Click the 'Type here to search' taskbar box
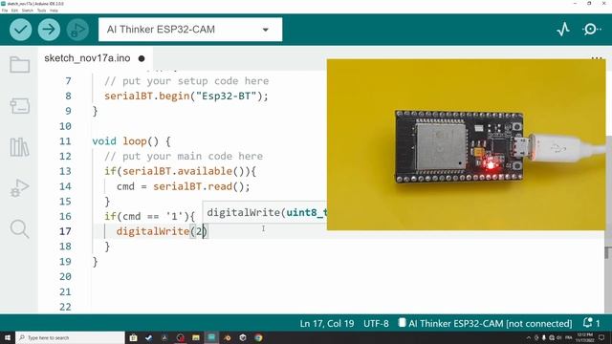Screen dimensions: 612x344 coord(70,337)
